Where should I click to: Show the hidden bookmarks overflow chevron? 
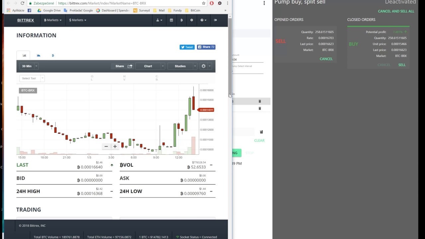point(225,10)
